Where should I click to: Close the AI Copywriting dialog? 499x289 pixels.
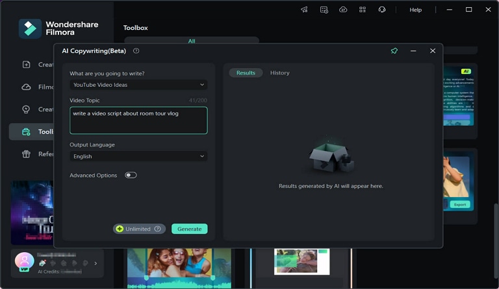tap(433, 51)
